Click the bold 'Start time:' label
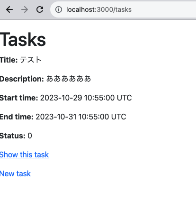196x200 pixels. (19, 98)
